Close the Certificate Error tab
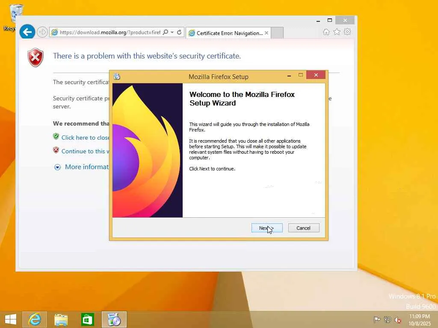 click(266, 33)
